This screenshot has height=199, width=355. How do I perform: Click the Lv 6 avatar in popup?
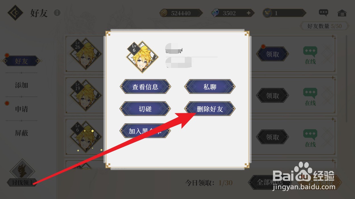pyautogui.click(x=142, y=57)
